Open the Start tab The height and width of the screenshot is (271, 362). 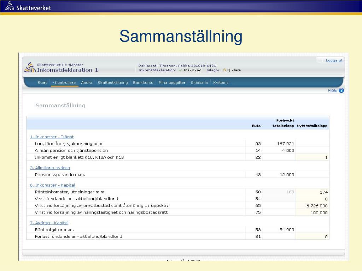click(42, 83)
